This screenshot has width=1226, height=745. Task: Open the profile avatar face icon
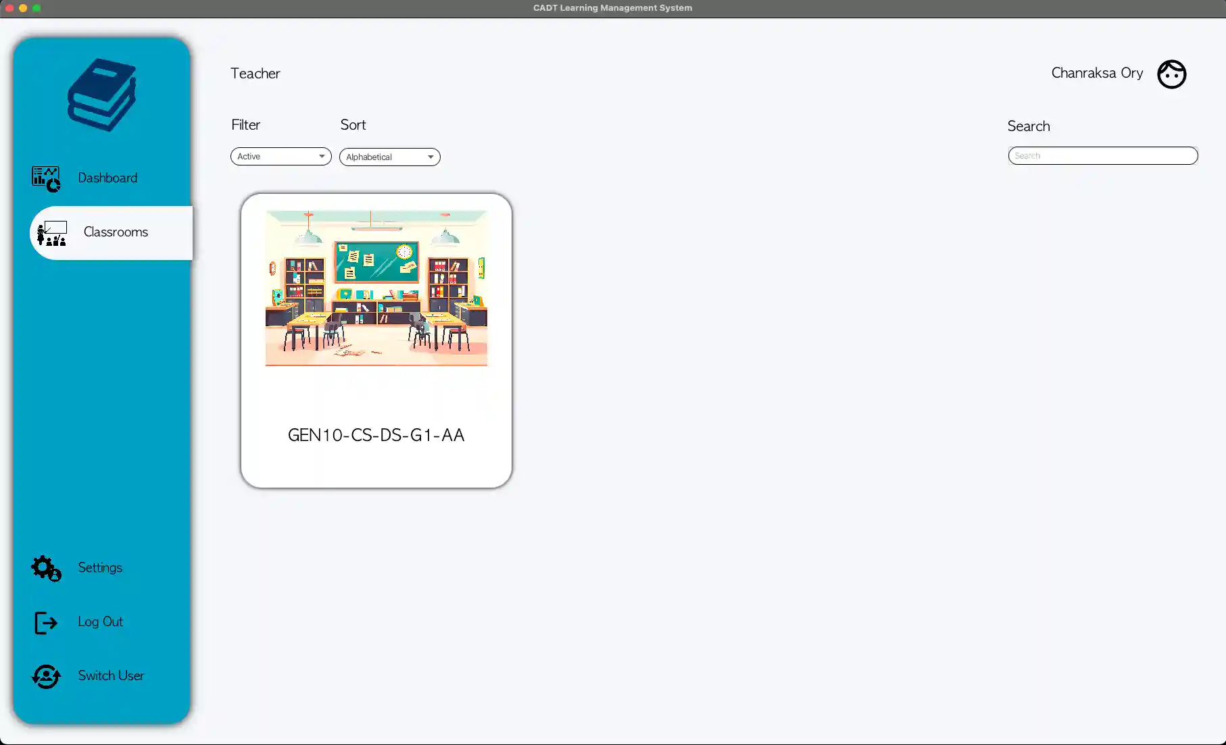click(1171, 74)
